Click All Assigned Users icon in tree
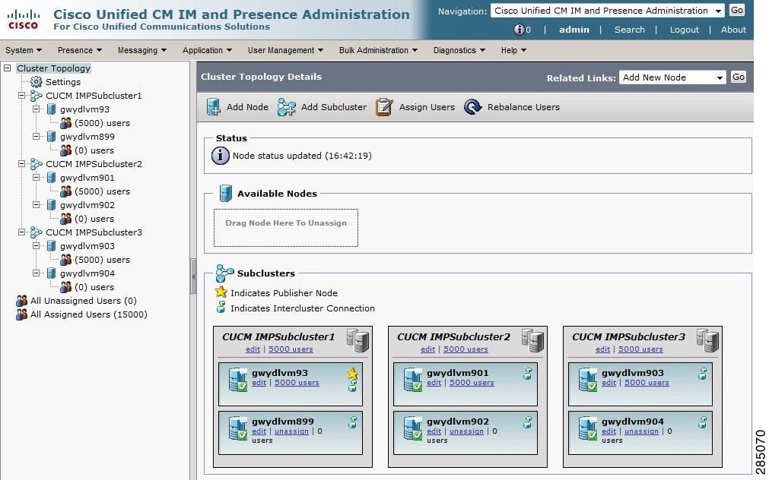Viewport: 769px width, 480px height. pos(21,314)
